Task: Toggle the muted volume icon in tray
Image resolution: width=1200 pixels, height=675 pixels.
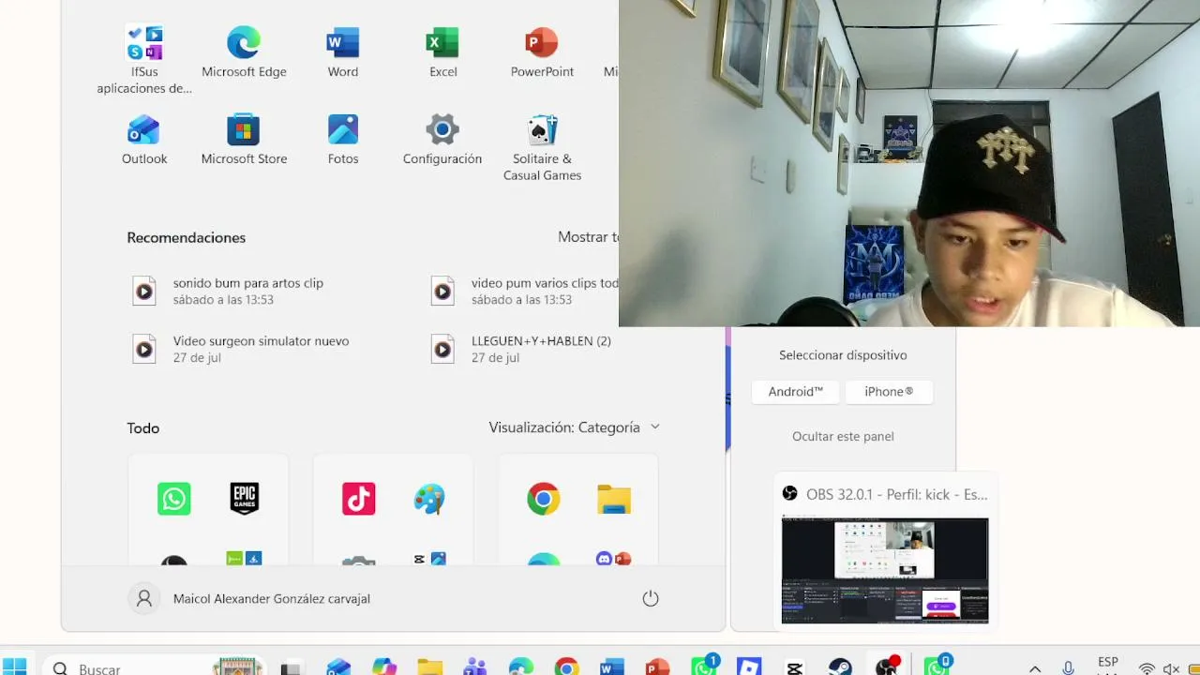Action: (x=1172, y=668)
